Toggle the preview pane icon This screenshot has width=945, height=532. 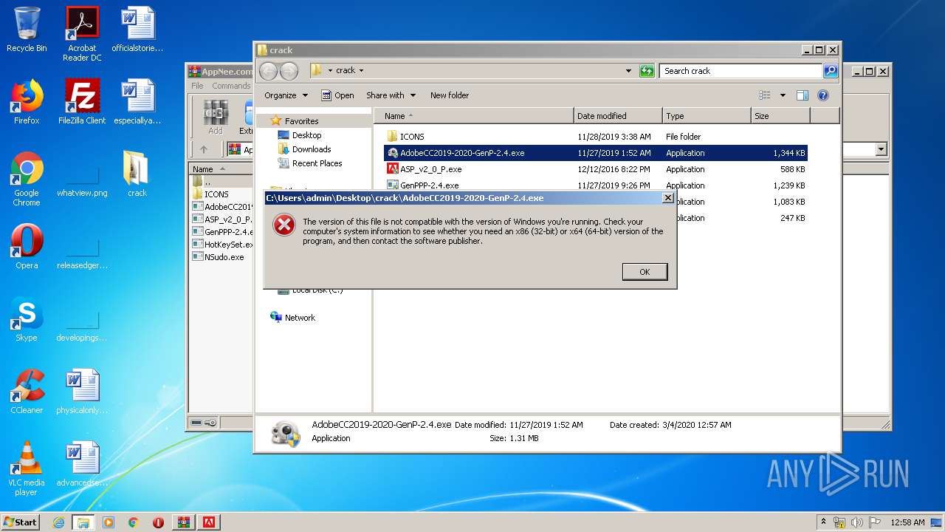803,95
